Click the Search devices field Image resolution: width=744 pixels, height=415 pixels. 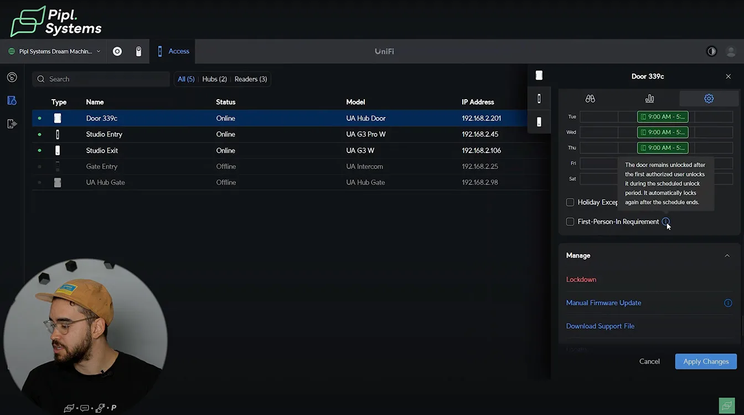pos(101,79)
